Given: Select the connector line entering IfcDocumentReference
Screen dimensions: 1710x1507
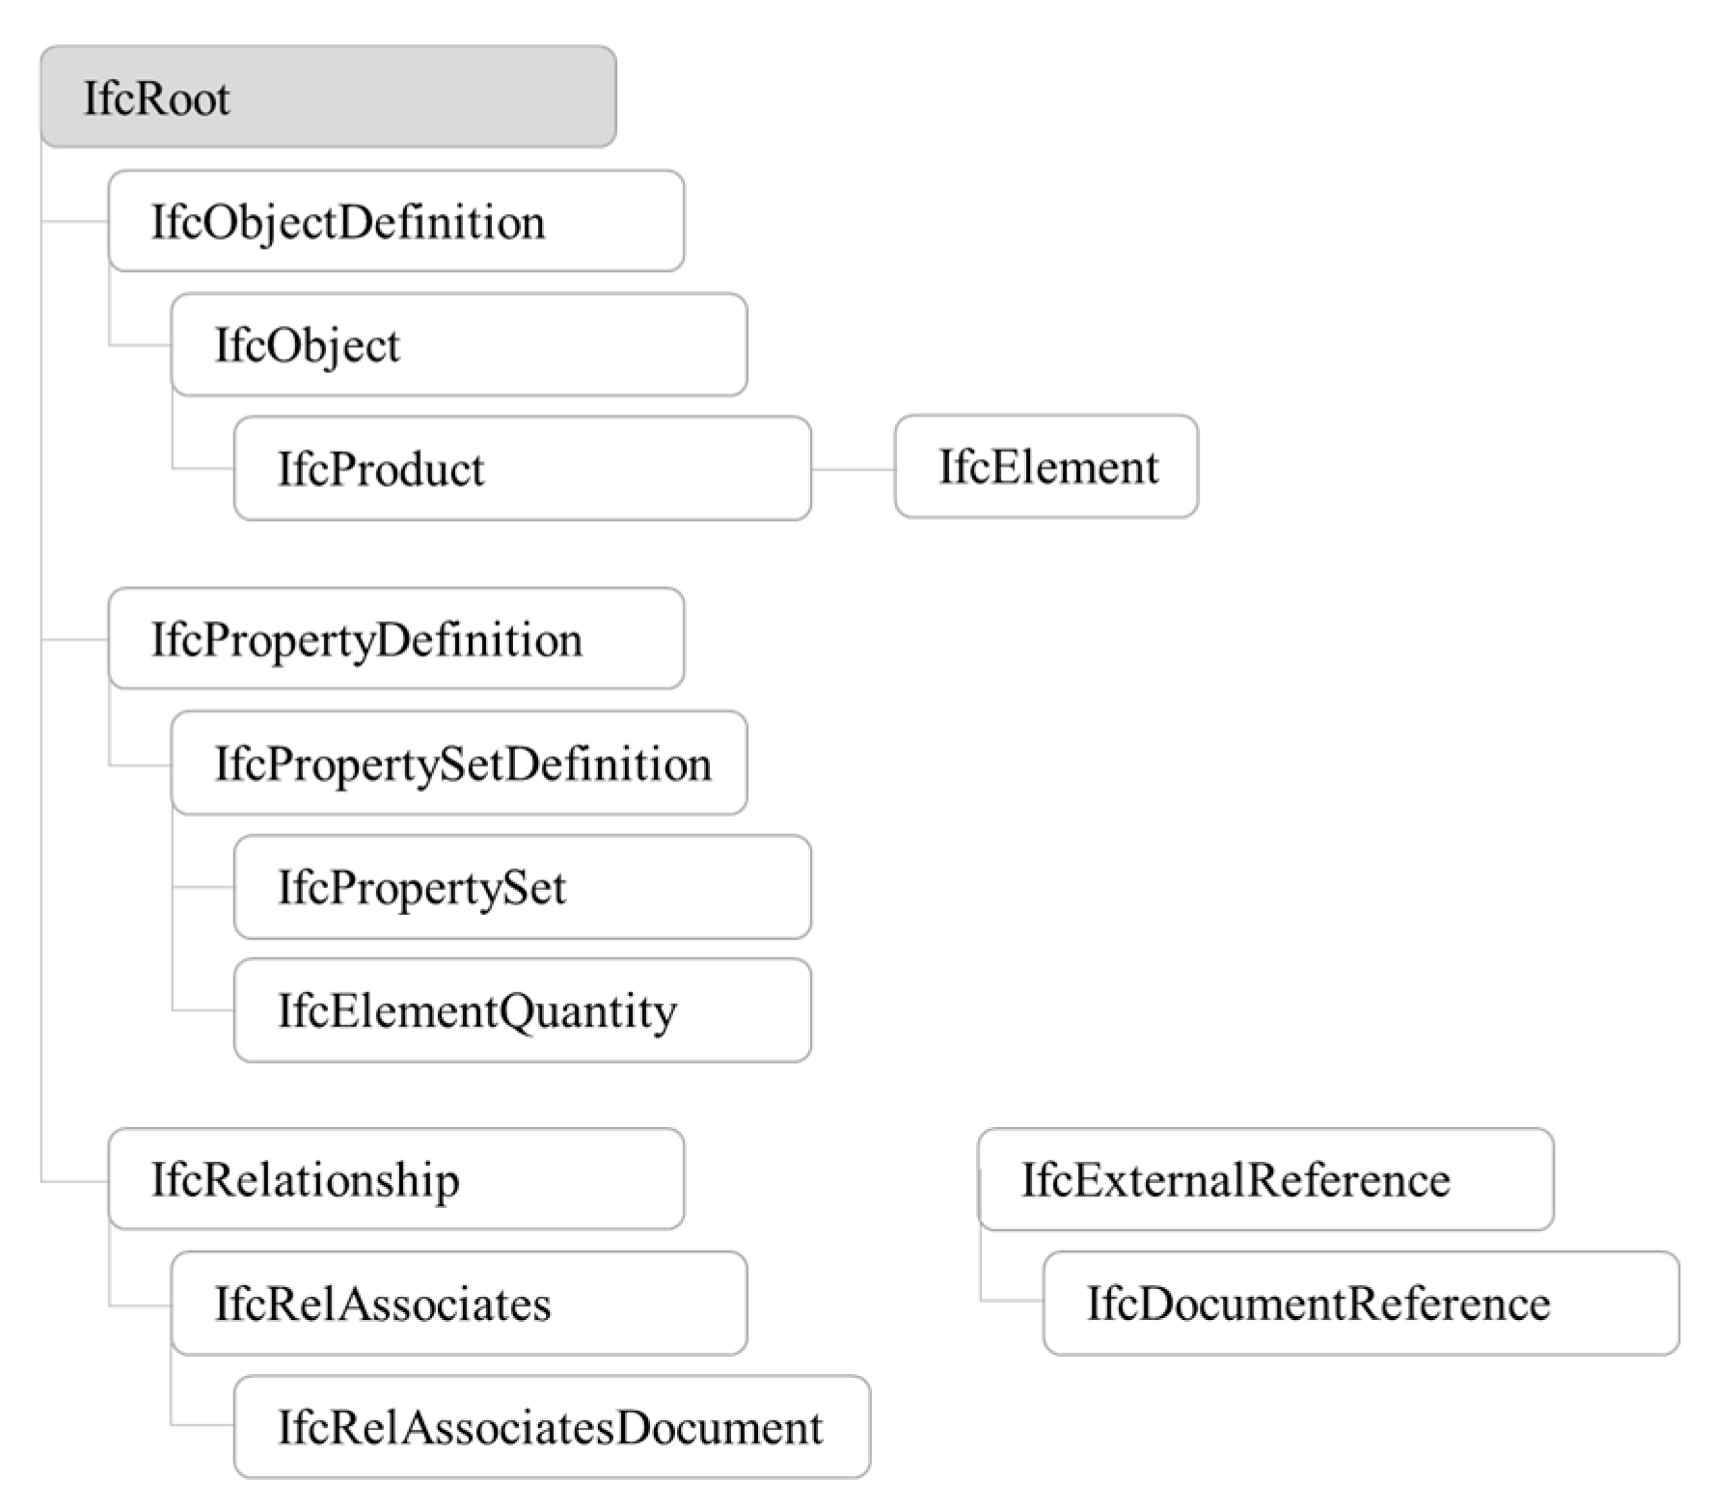Looking at the screenshot, I should click(1012, 1302).
